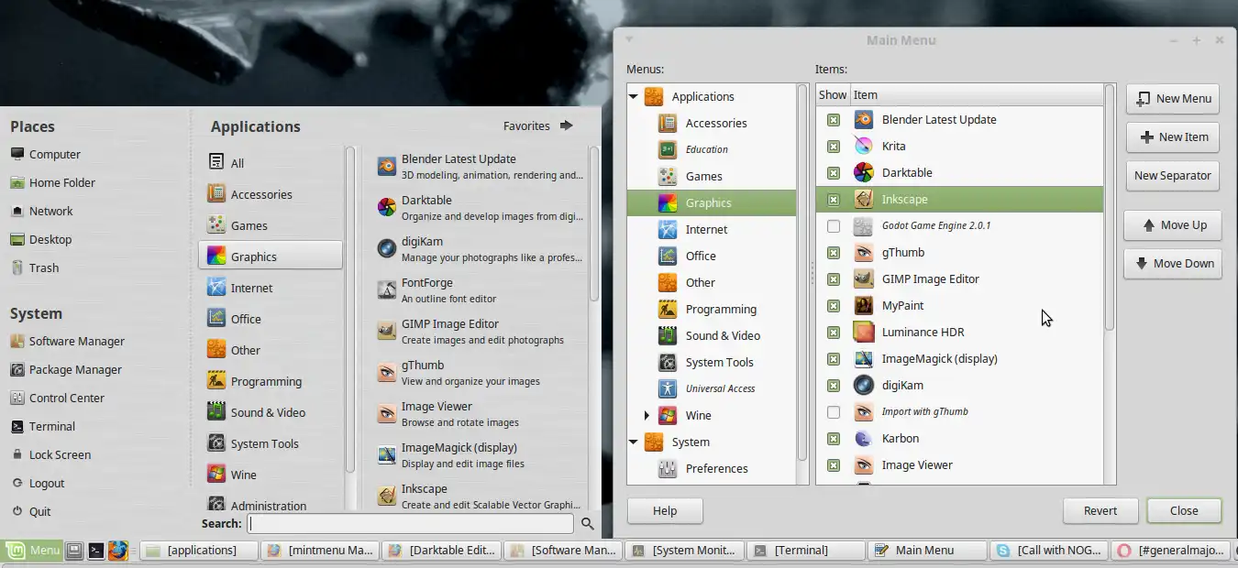Viewport: 1238px width, 568px height.
Task: Check the Show box for Import with gThumb
Action: 834,412
